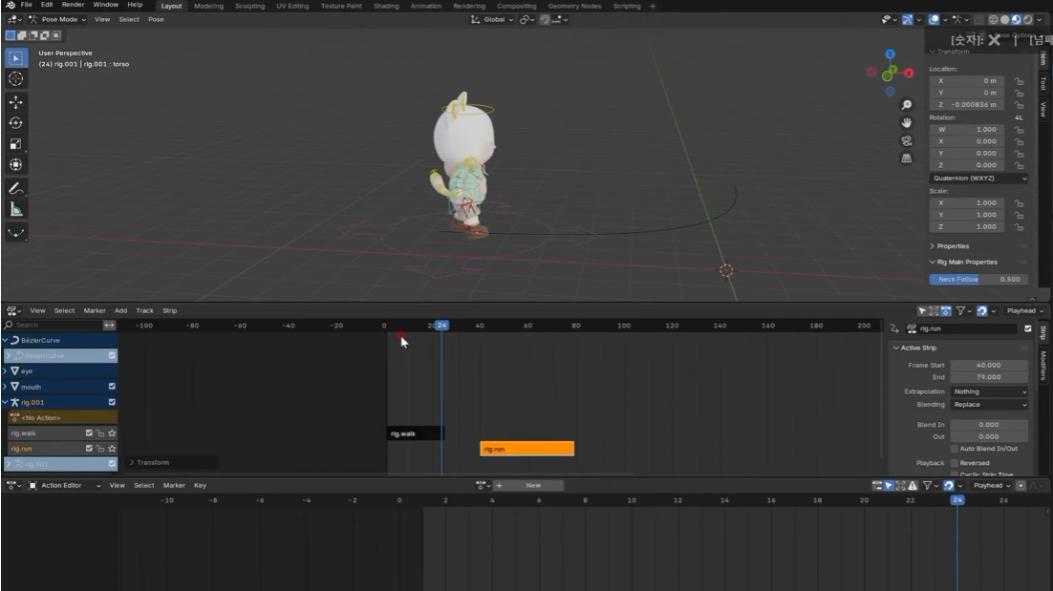Open the Tool sidebar tab
1053x591 pixels.
point(1042,83)
